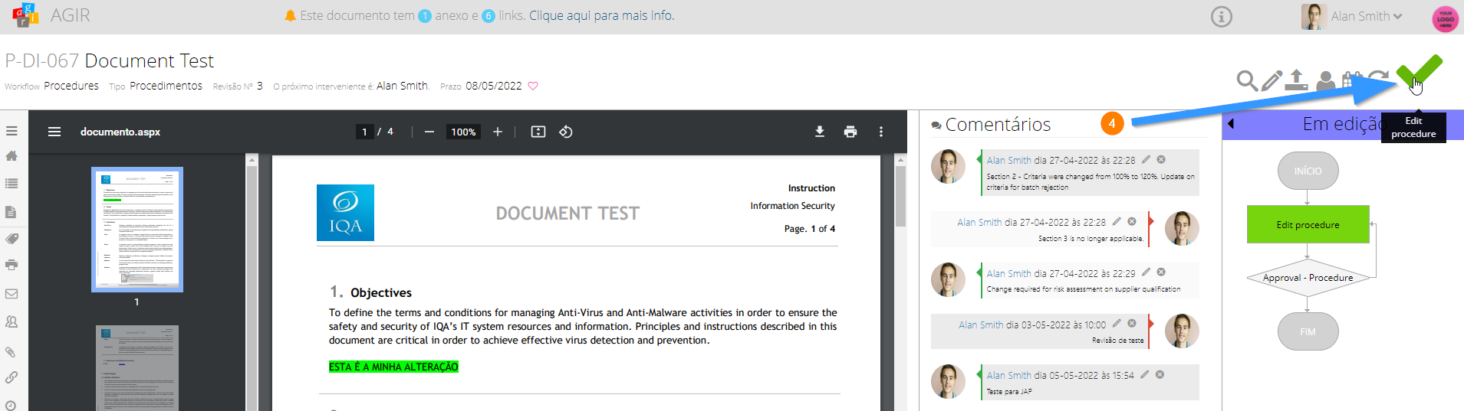This screenshot has height=411, width=1464.
Task: Open the search magnifier icon
Action: pyautogui.click(x=1247, y=80)
